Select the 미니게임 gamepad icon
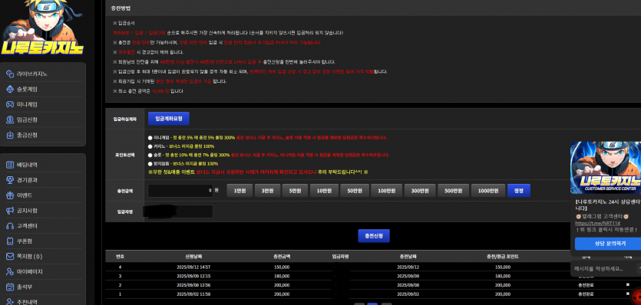This screenshot has width=641, height=305. coord(10,104)
